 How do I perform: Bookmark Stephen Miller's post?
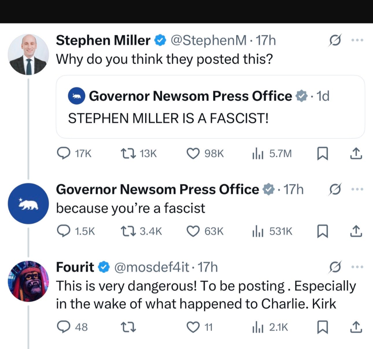tap(322, 154)
